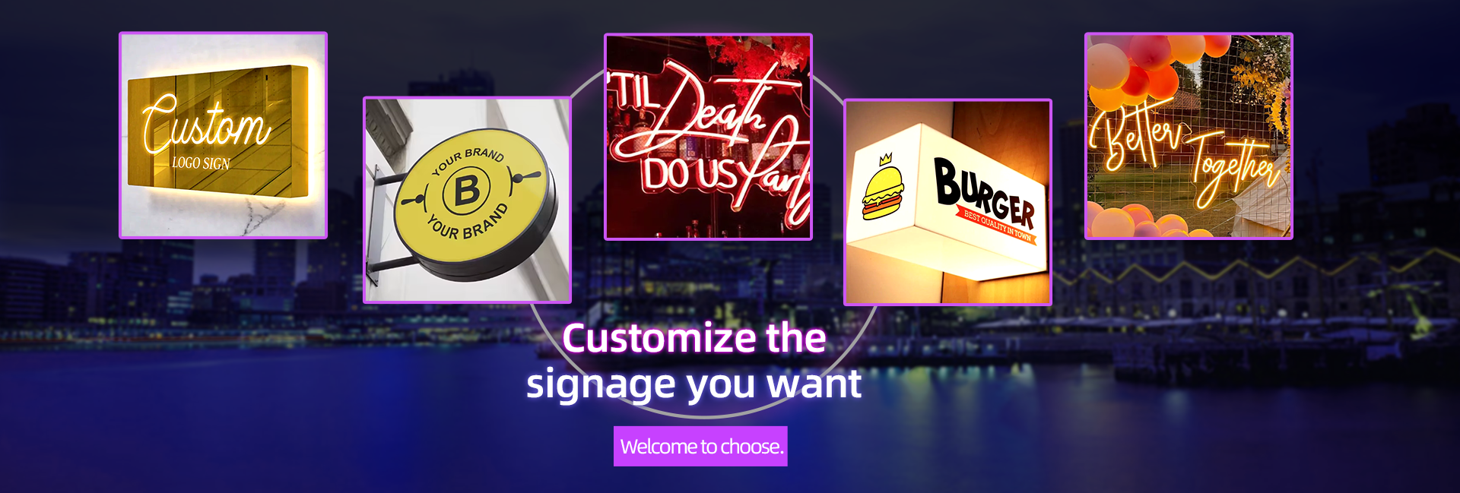Click the neon DO US text
The width and height of the screenshot is (1460, 493).
[690, 174]
